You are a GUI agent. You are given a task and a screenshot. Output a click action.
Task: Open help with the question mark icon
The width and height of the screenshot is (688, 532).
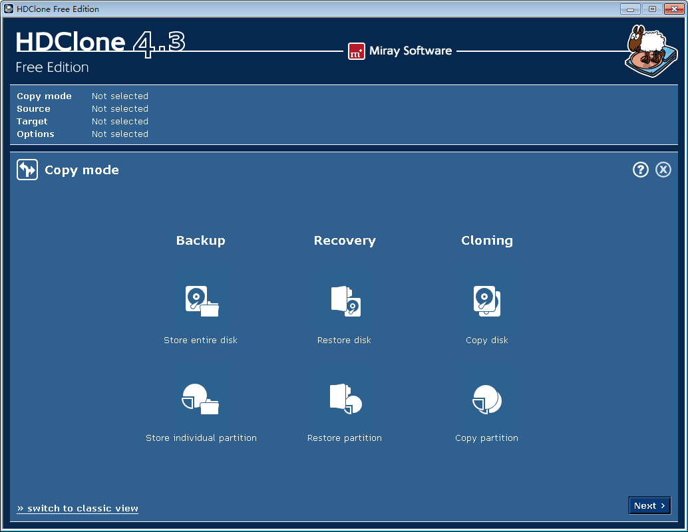[x=641, y=170]
